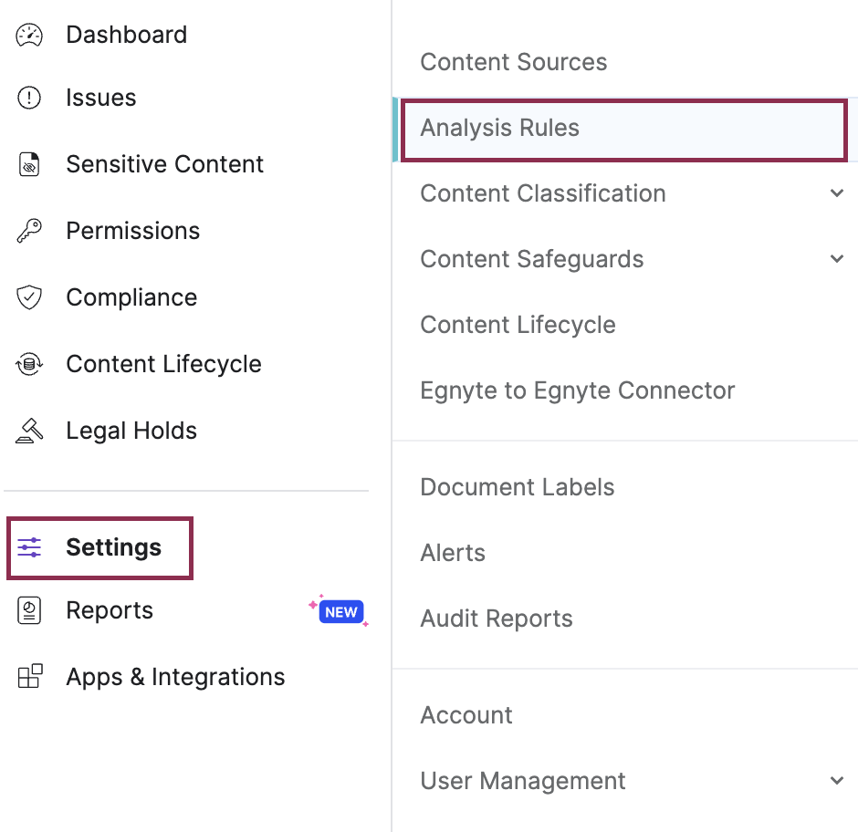Open the Audit Reports section
858x832 pixels.
496,619
